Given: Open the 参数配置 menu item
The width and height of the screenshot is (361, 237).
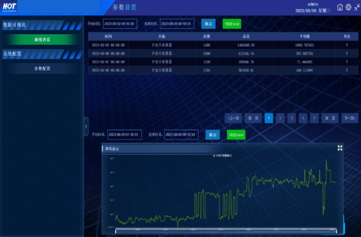Looking at the screenshot, I should pyautogui.click(x=42, y=68).
